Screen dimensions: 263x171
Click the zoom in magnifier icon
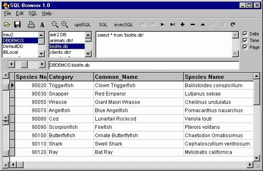(x=65, y=25)
